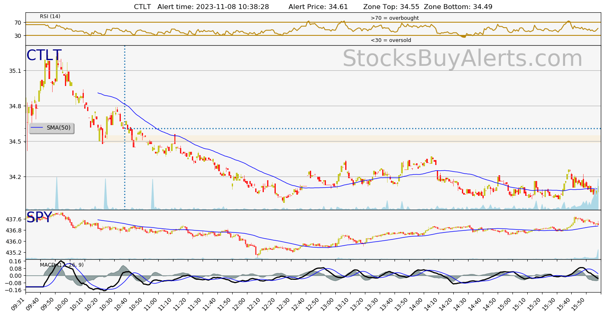Click the MACD indicator label
This screenshot has height=316, width=607.
click(x=62, y=265)
